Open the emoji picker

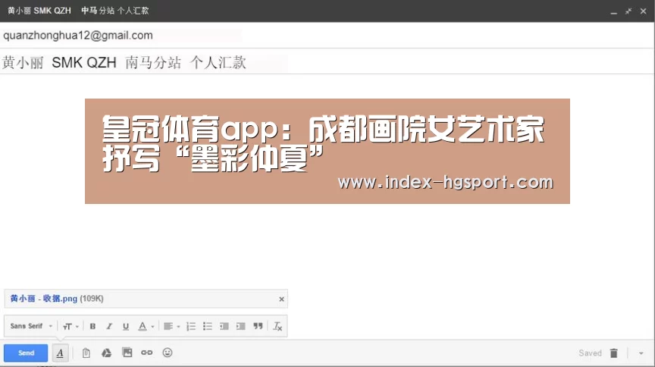tap(168, 353)
